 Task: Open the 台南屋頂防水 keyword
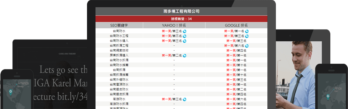[x=119, y=85]
